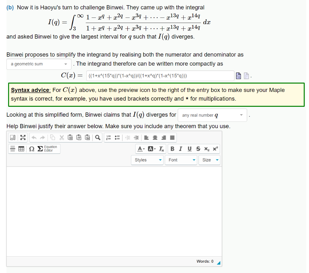Paste from Word using the toolbar icon
Screen dimensions: 309x273
pyautogui.click(x=88, y=138)
